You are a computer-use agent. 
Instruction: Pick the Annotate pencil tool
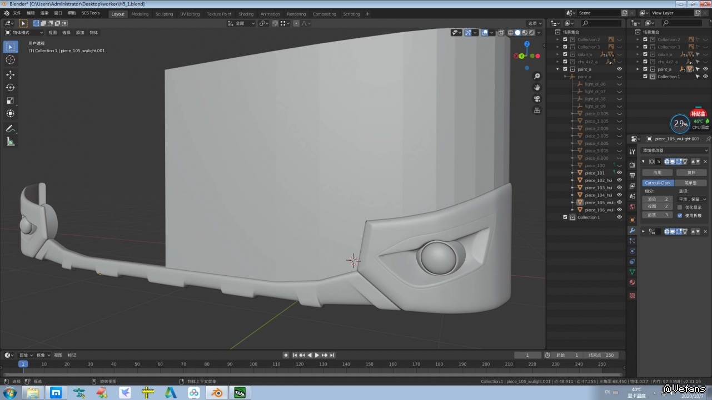(11, 129)
